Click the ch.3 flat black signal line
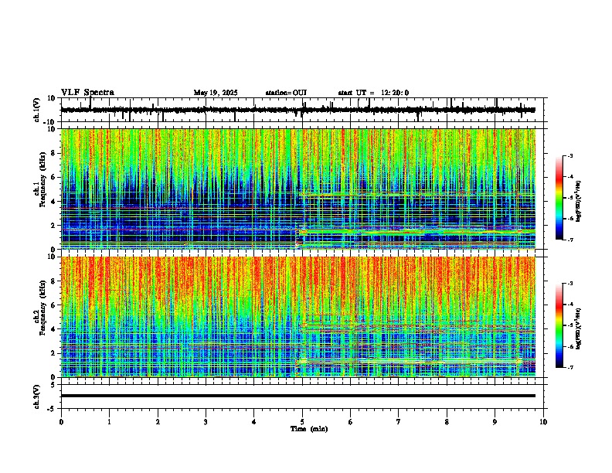Image resolution: width=612 pixels, height=473 pixels. (297, 396)
